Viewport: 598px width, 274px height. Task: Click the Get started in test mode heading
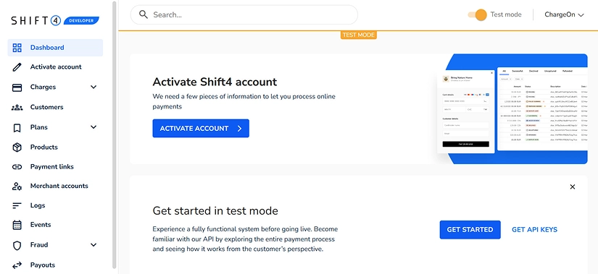215,211
